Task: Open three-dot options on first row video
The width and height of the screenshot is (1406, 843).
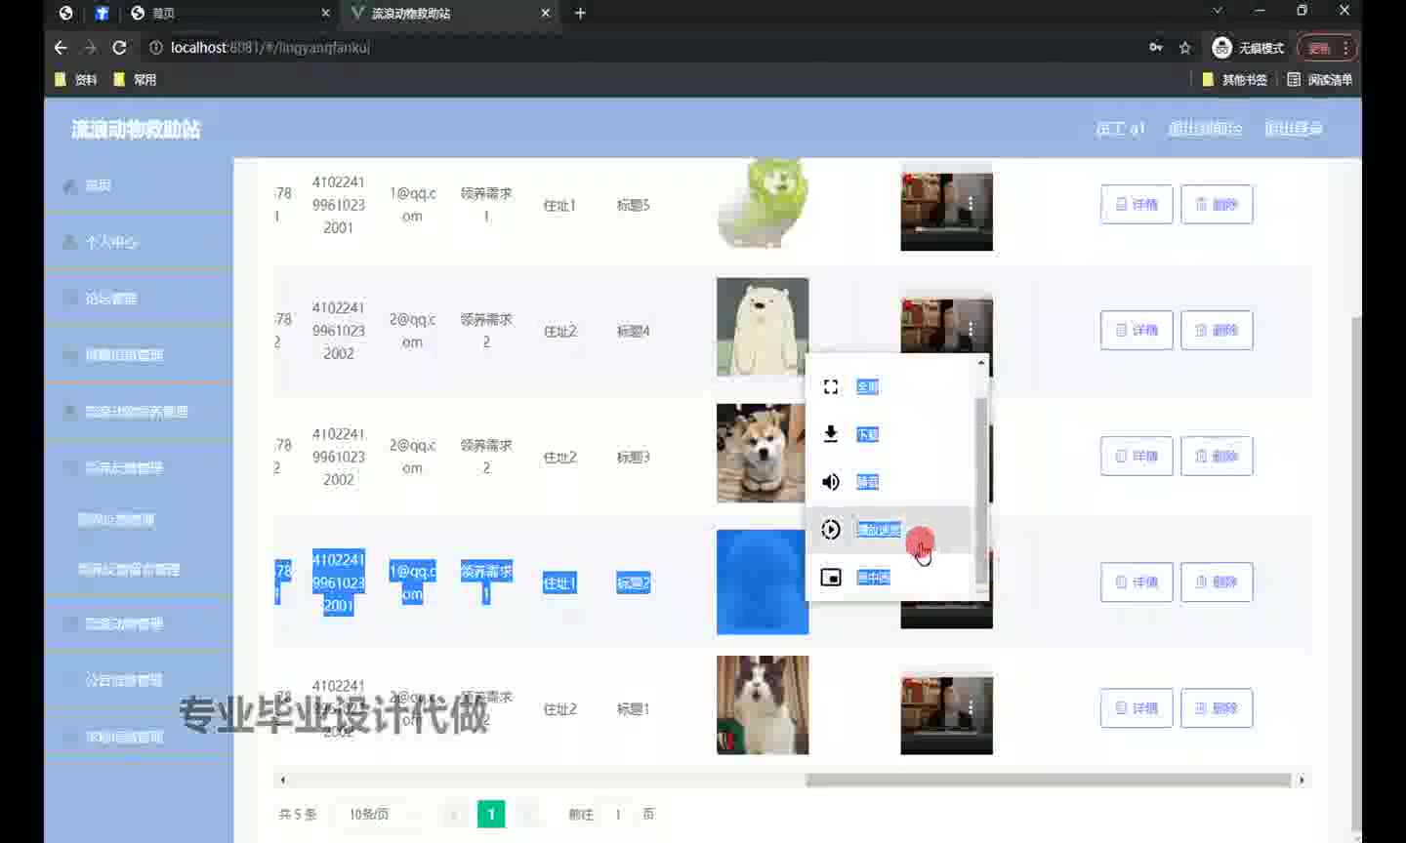Action: 970,203
